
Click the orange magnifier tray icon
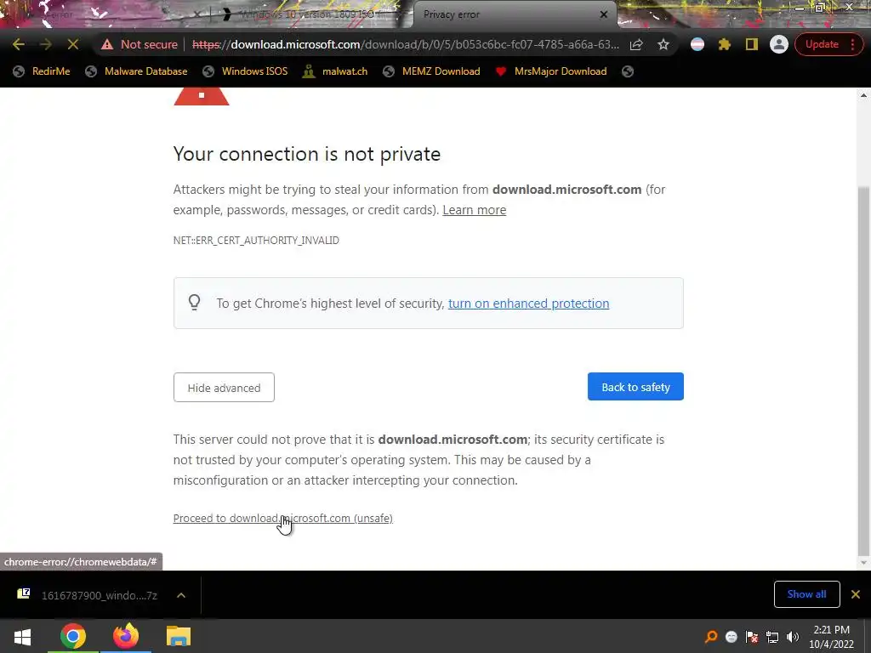[x=711, y=637]
